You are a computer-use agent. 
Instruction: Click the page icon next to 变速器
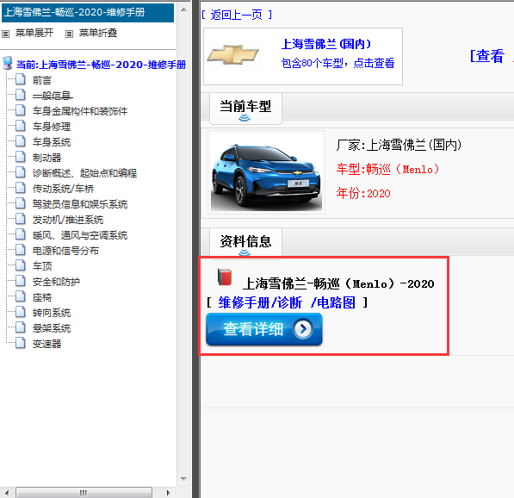point(21,343)
